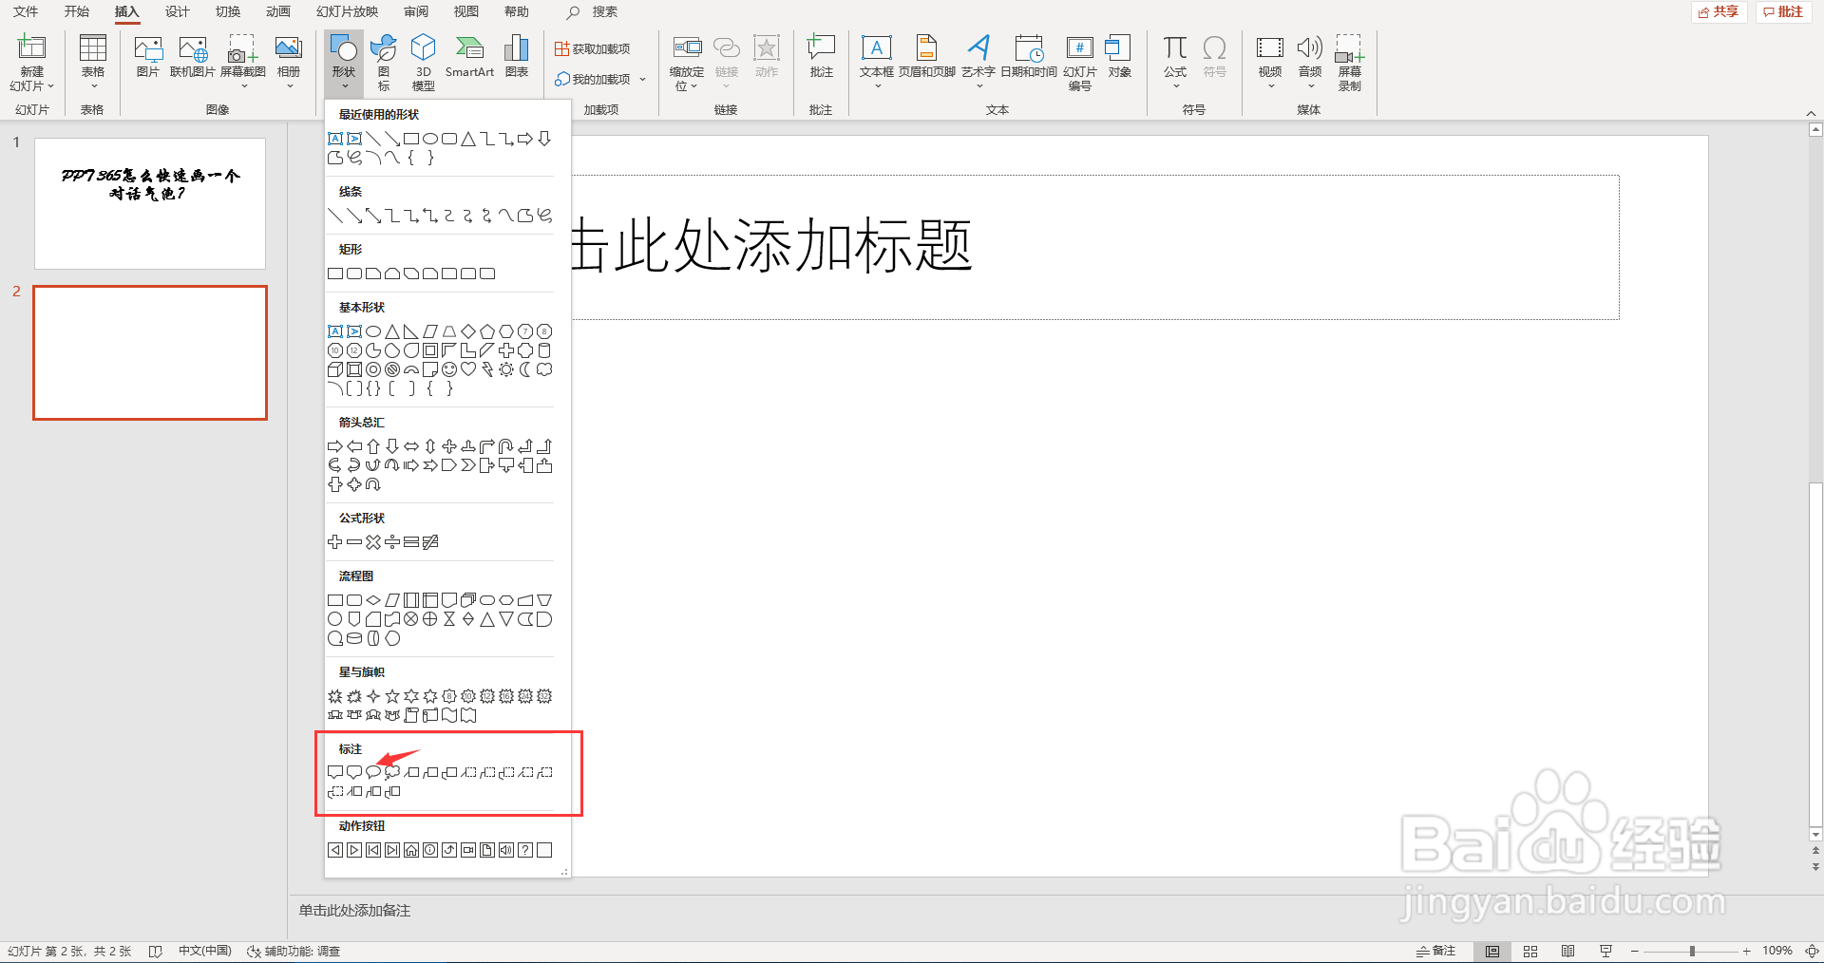The image size is (1824, 963).
Task: Switch to the Design (设计) tab
Action: 178,11
